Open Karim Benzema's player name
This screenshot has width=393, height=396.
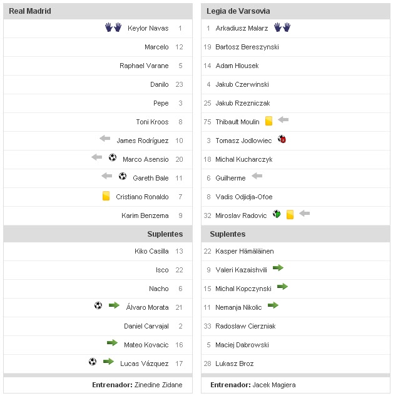click(145, 215)
